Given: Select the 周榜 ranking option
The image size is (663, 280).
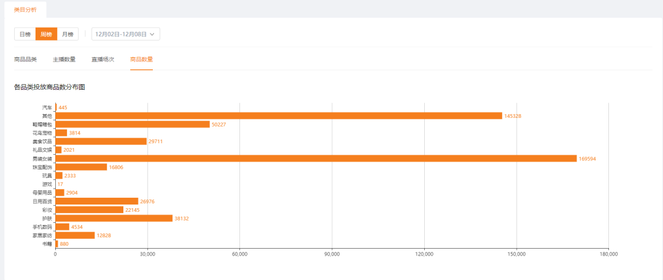Looking at the screenshot, I should (x=46, y=34).
